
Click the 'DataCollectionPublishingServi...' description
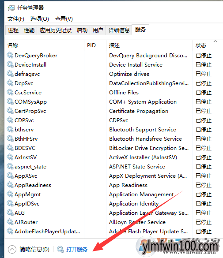[x=149, y=83]
